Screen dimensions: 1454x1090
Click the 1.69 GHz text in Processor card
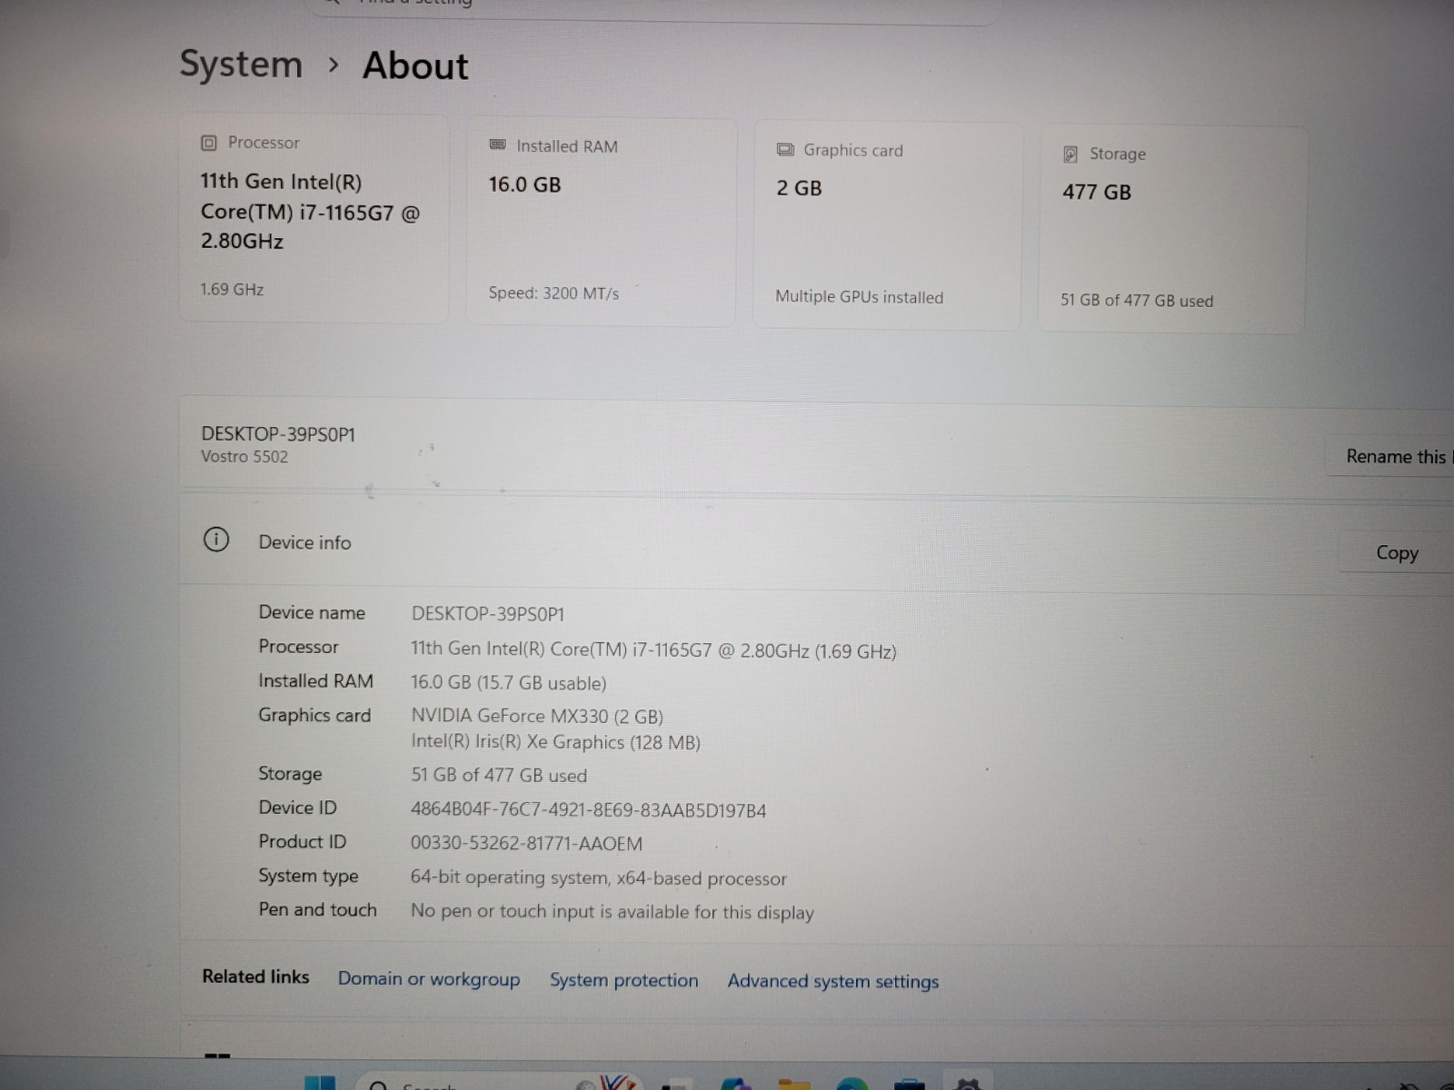pos(232,290)
